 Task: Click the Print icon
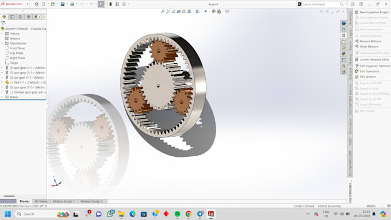coord(72,4)
